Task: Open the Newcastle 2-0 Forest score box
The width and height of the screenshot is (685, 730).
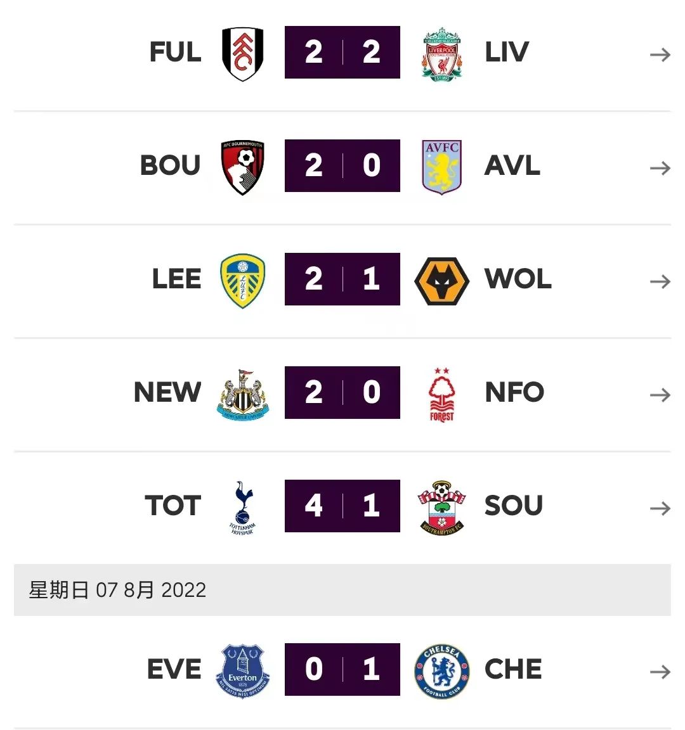Action: point(342,392)
